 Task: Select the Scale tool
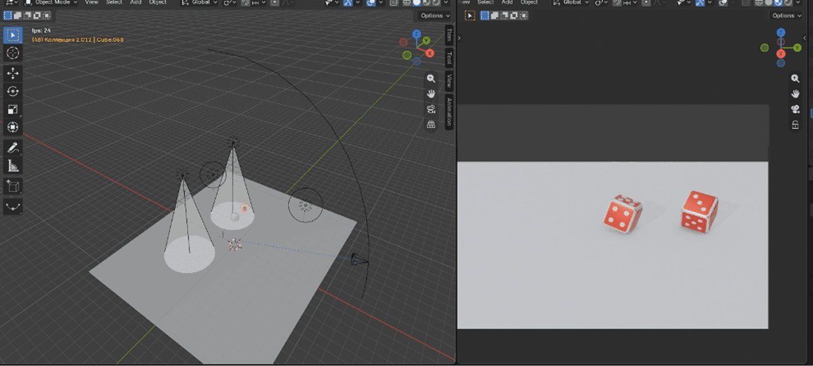(13, 109)
